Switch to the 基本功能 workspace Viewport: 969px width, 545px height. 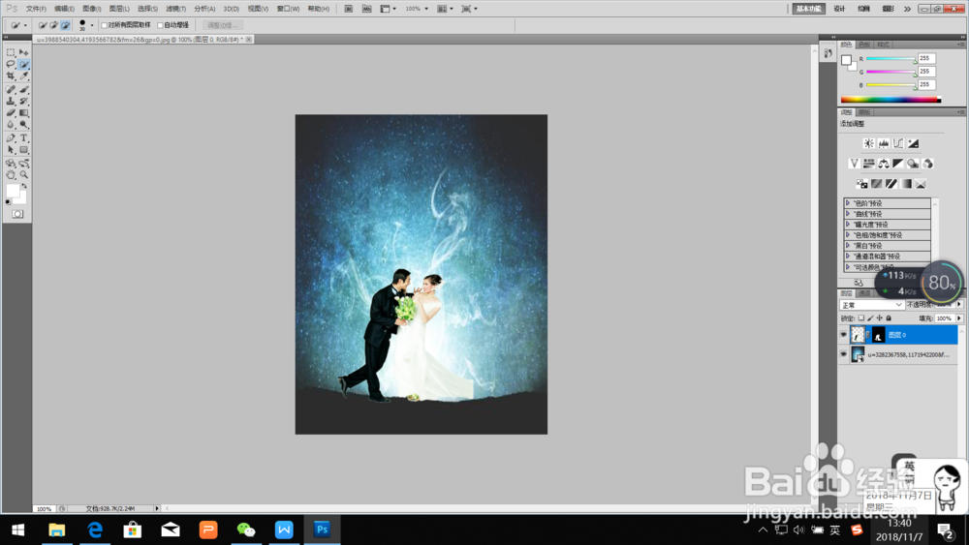pos(808,9)
